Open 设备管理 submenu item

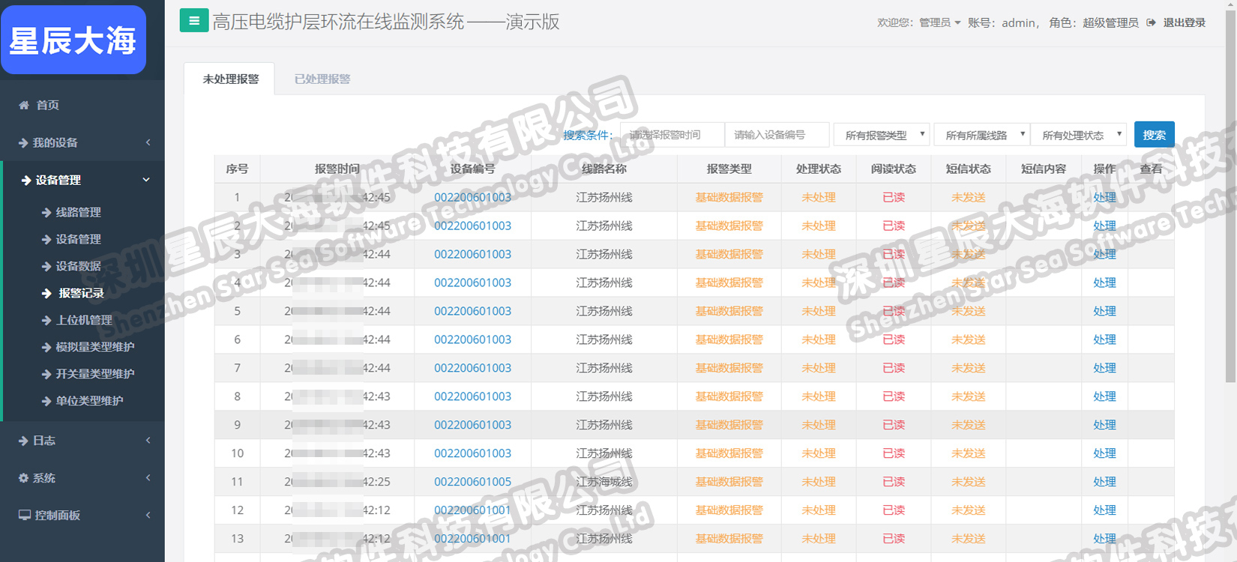point(78,240)
